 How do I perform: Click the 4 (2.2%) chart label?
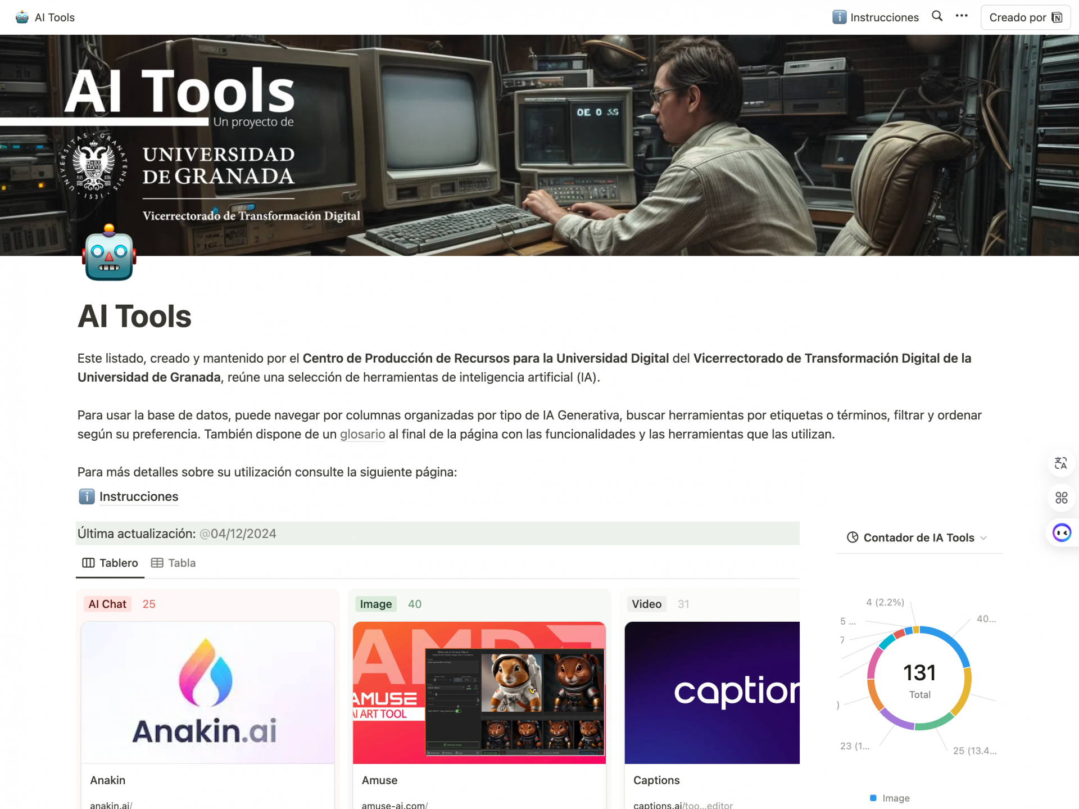(885, 602)
